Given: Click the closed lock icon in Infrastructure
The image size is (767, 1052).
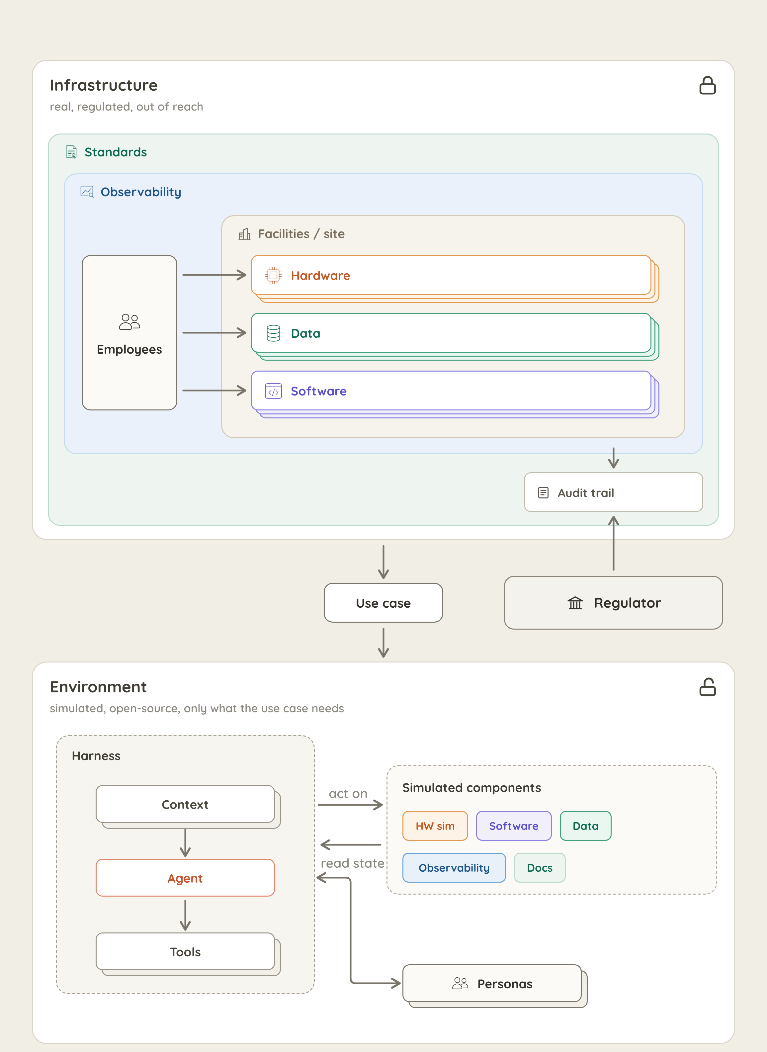Looking at the screenshot, I should tap(707, 85).
